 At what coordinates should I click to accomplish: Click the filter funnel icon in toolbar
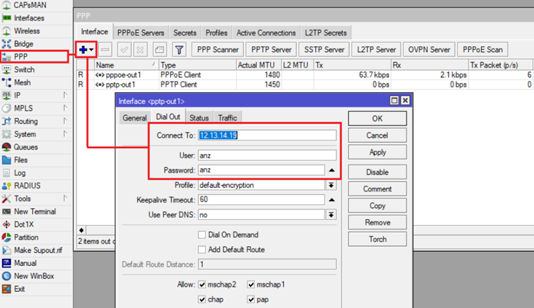coord(179,49)
